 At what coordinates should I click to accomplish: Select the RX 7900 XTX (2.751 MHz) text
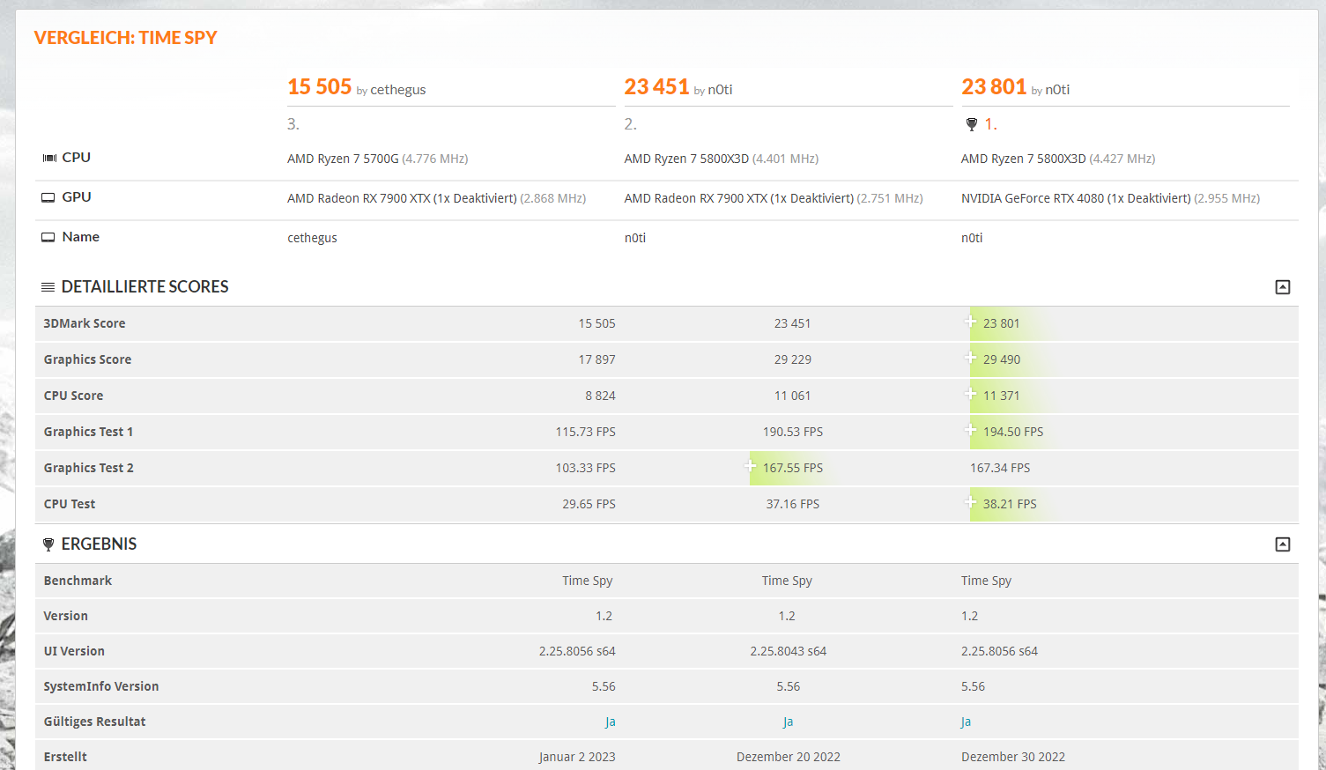pos(774,198)
